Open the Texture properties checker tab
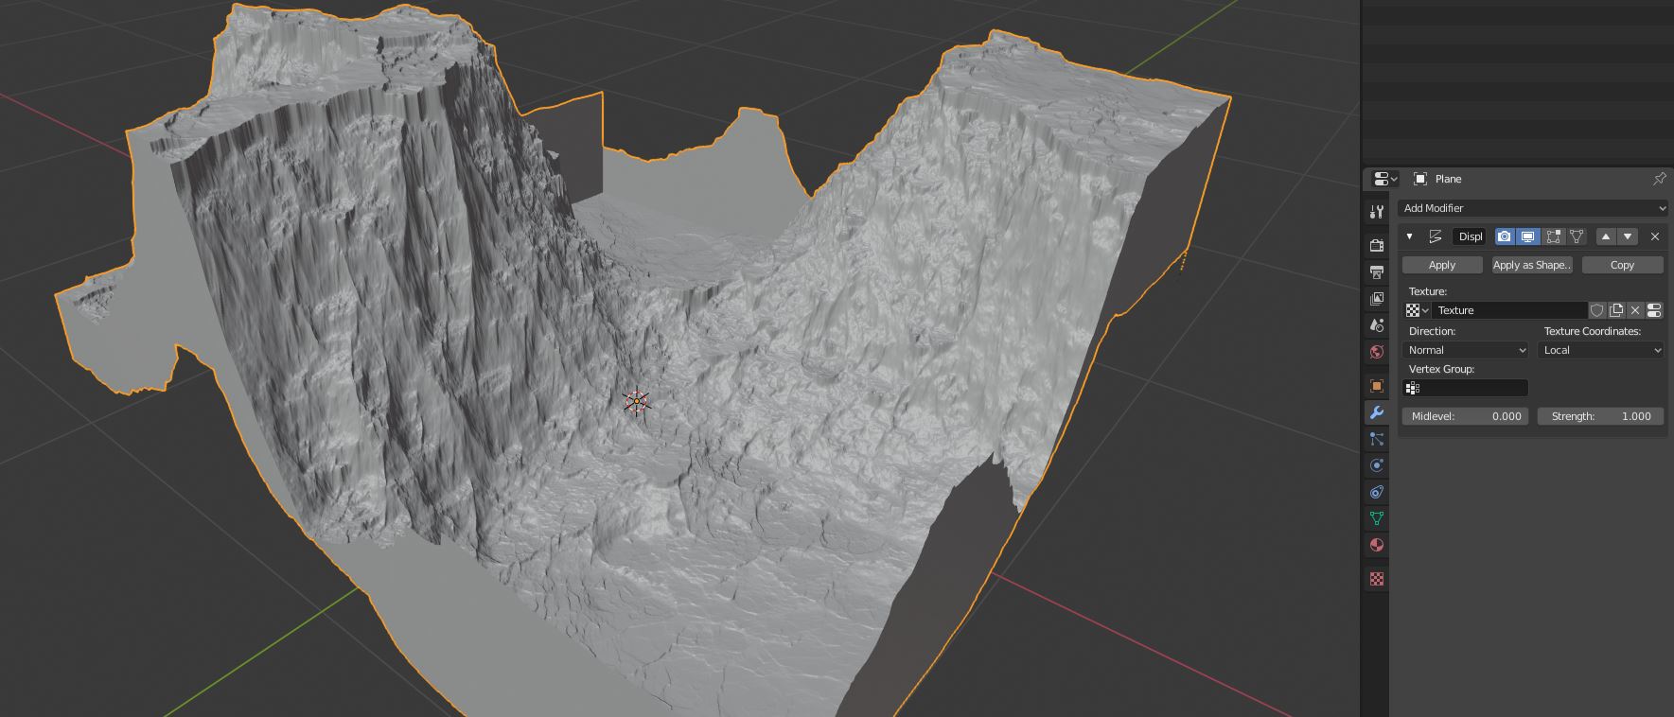 click(x=1377, y=578)
